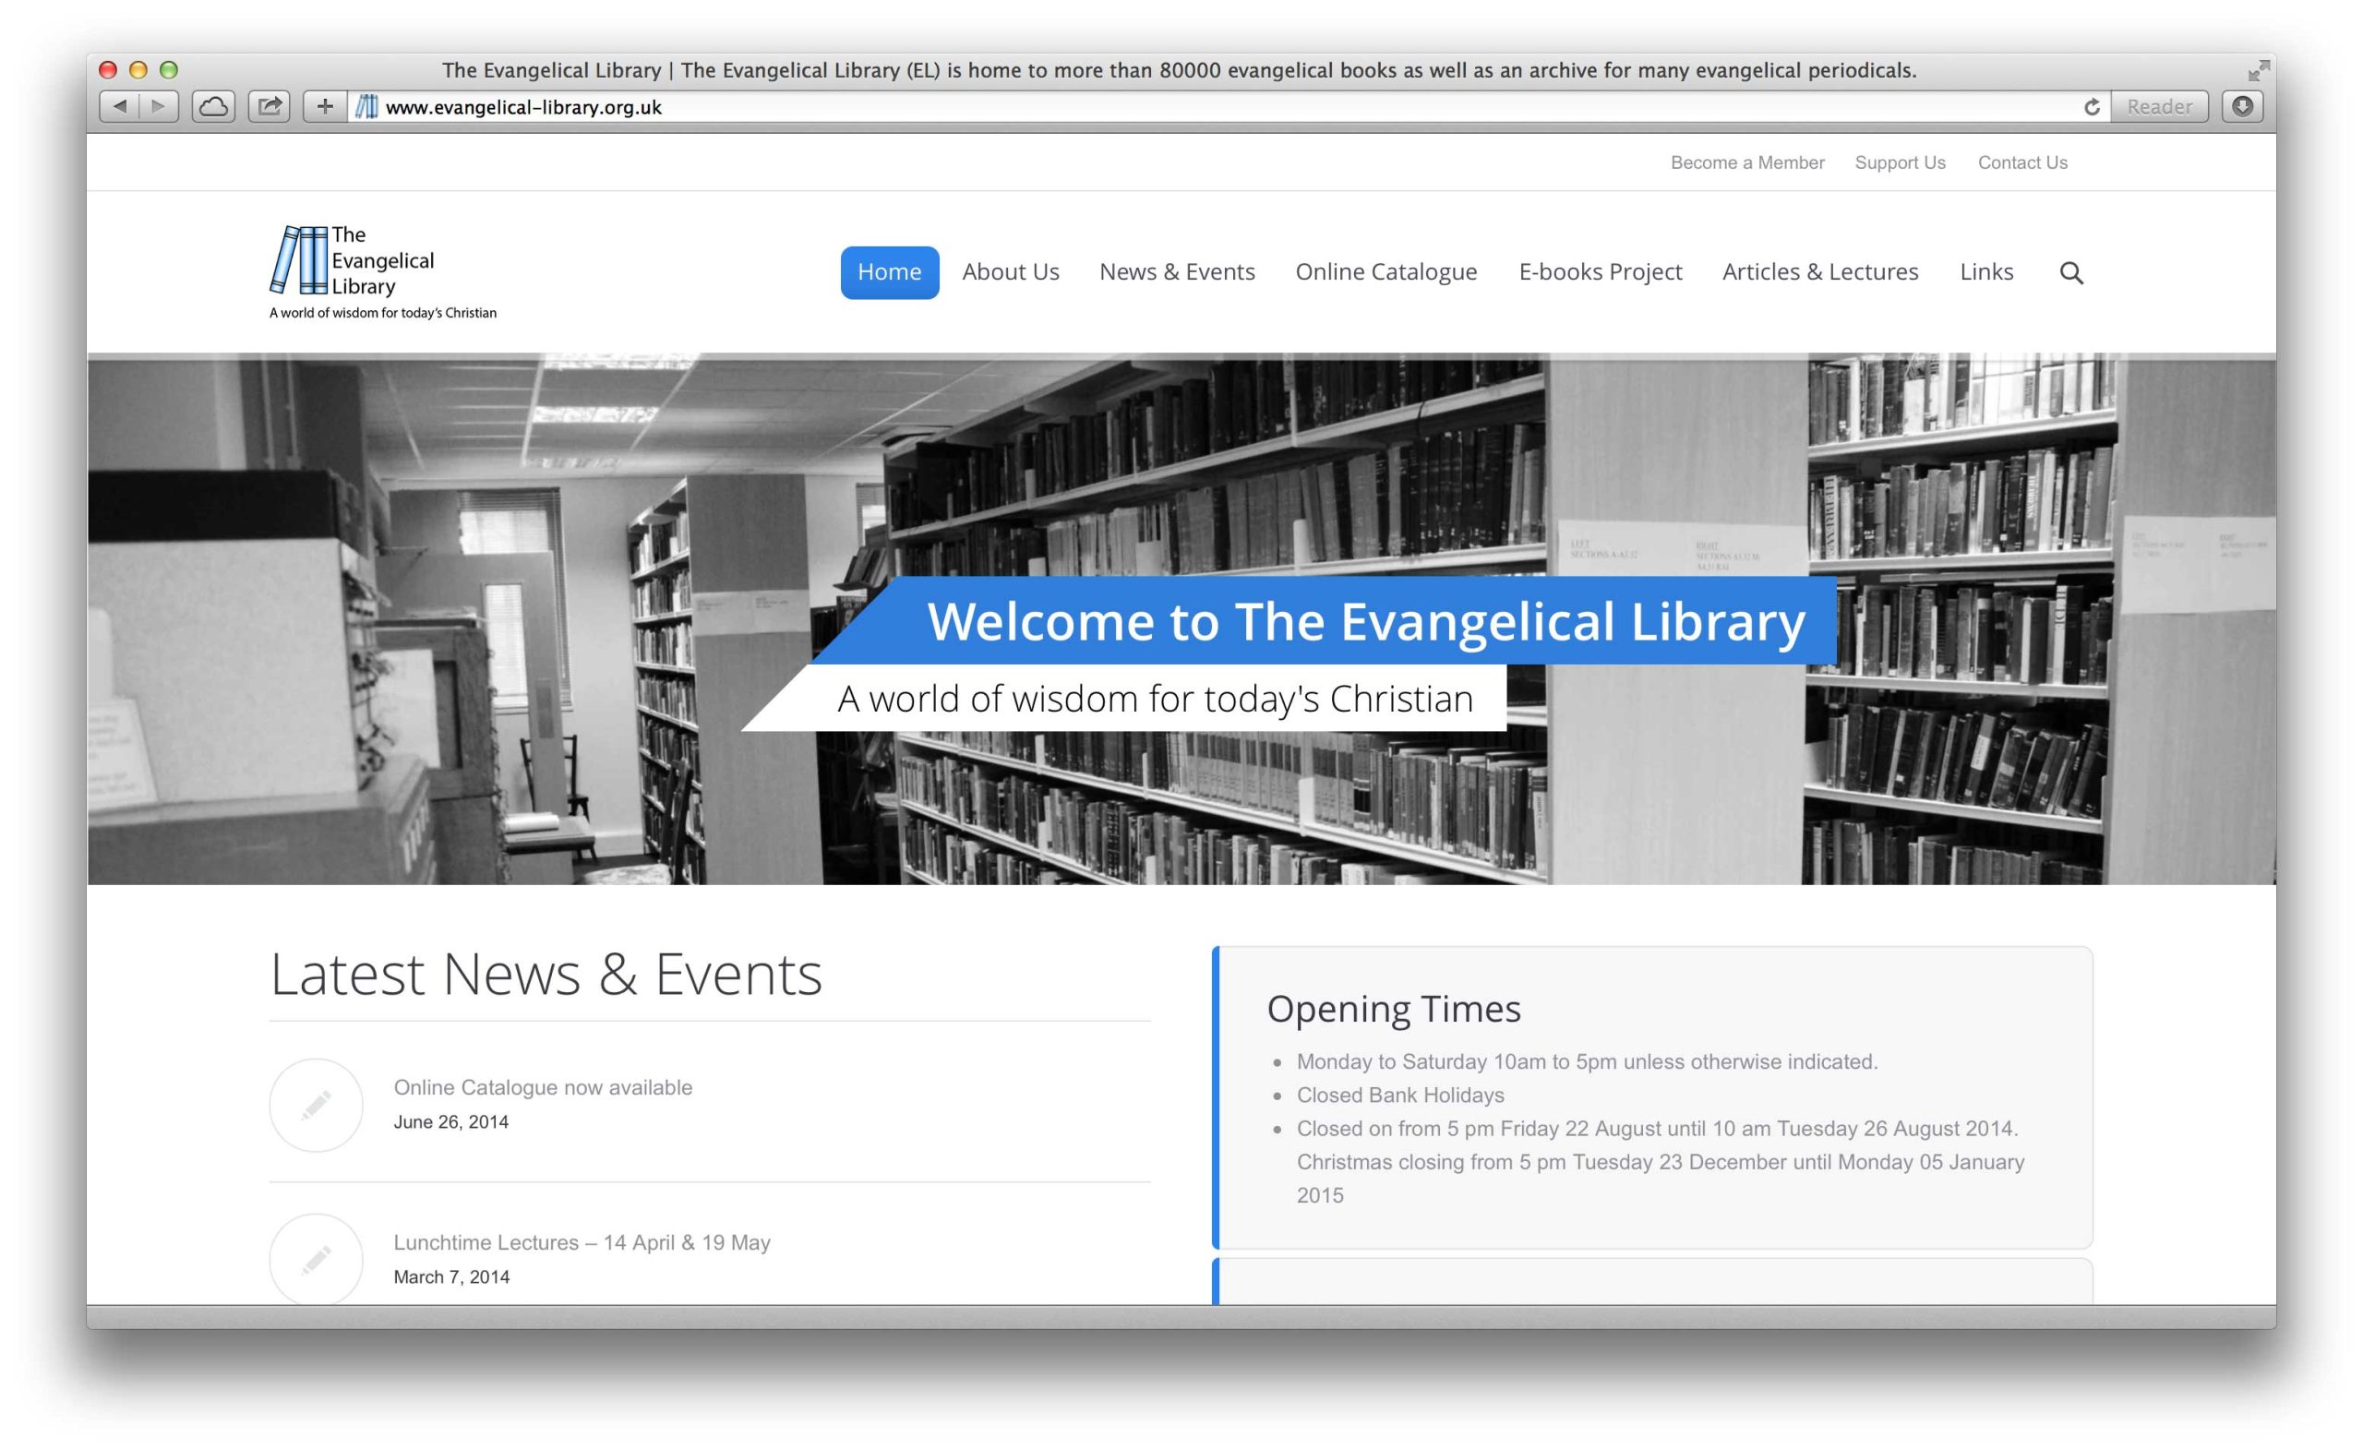The width and height of the screenshot is (2363, 1449).
Task: Open the 'Online Catalogue now available' article
Action: (x=543, y=1087)
